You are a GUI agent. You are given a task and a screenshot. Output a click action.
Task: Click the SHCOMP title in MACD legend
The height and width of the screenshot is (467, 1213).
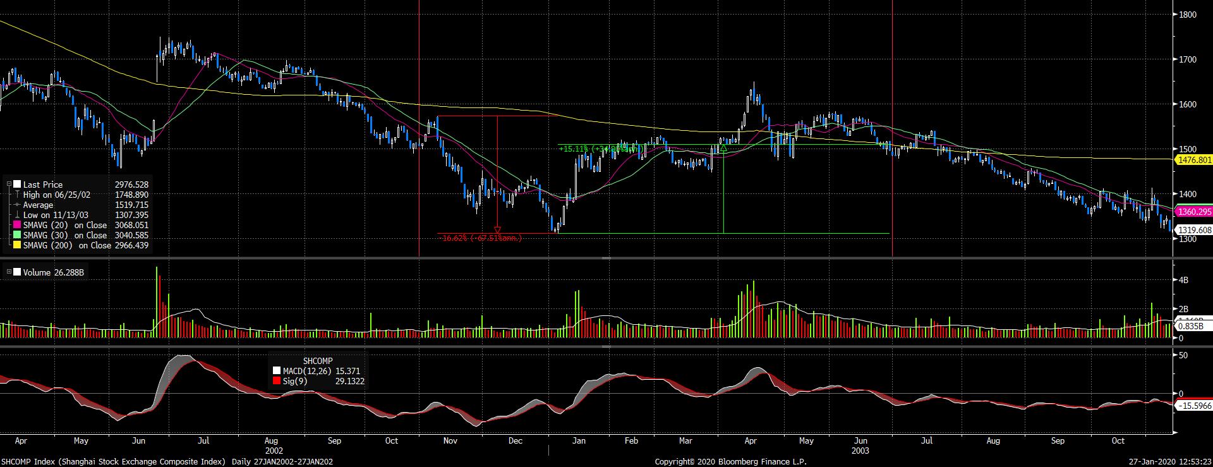click(317, 361)
